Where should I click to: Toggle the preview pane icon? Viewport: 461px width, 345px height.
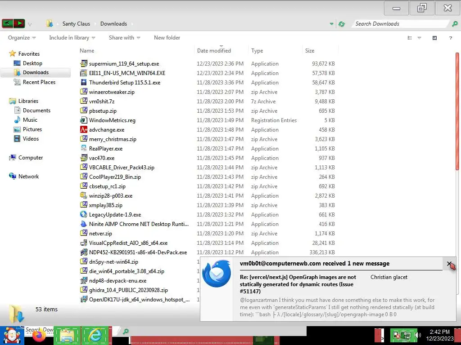(434, 38)
